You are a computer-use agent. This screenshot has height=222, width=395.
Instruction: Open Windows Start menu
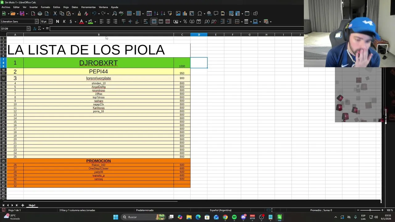coord(115,217)
